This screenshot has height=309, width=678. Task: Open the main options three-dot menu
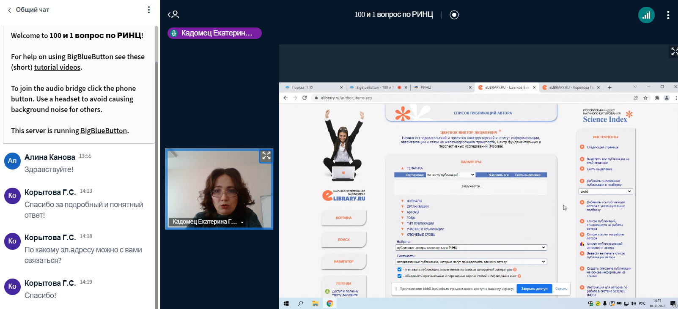pos(668,15)
